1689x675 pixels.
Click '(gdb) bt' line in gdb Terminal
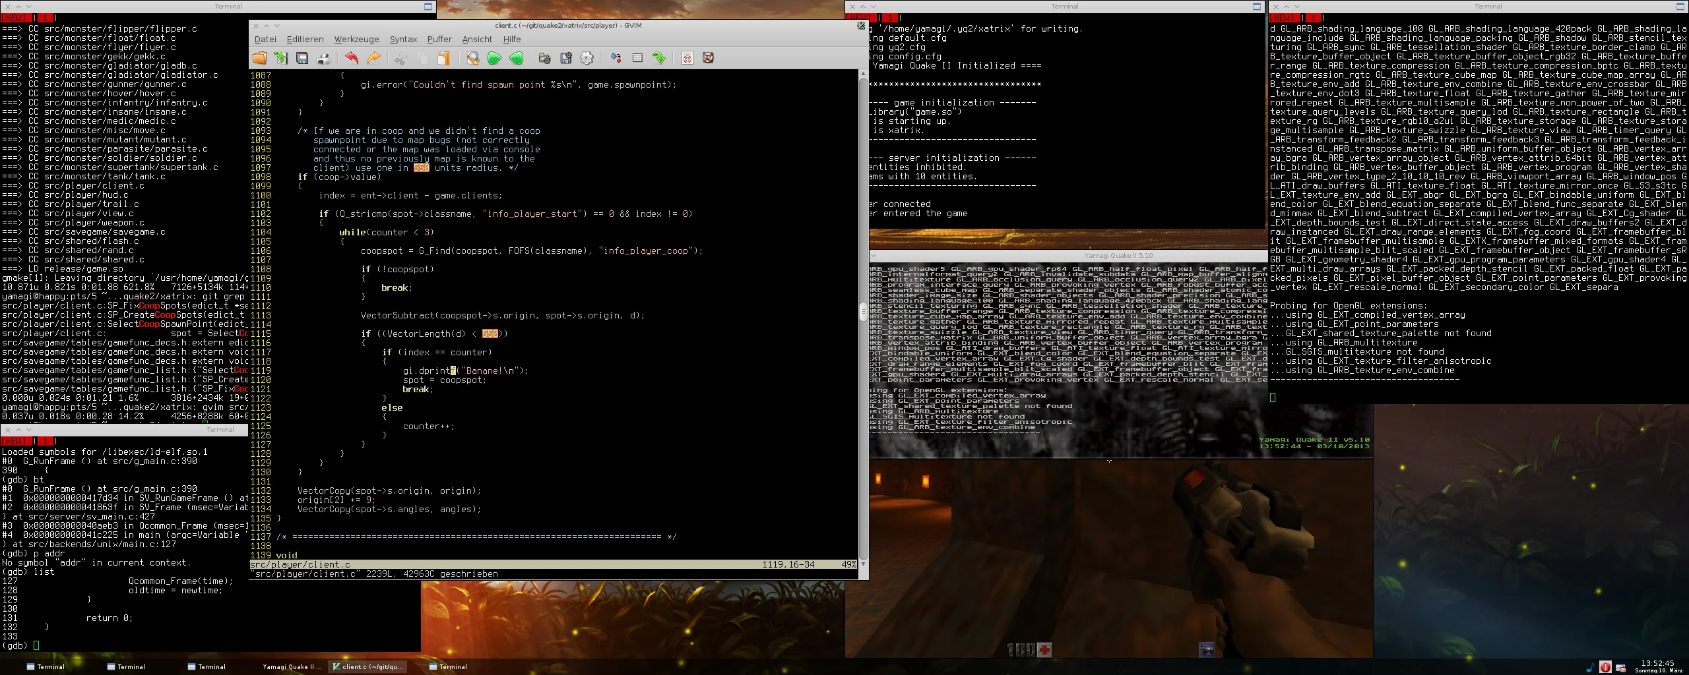click(22, 480)
